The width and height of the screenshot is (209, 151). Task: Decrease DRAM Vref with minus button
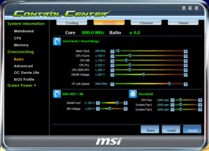pyautogui.click(x=98, y=103)
